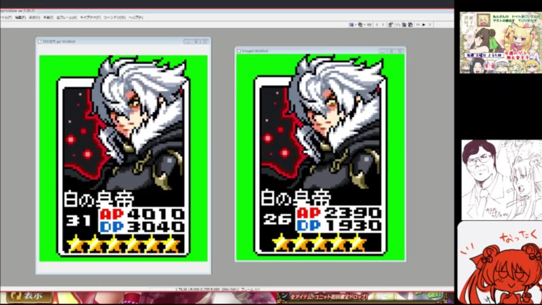Click the 表示 button at bottom left

[x=29, y=297]
